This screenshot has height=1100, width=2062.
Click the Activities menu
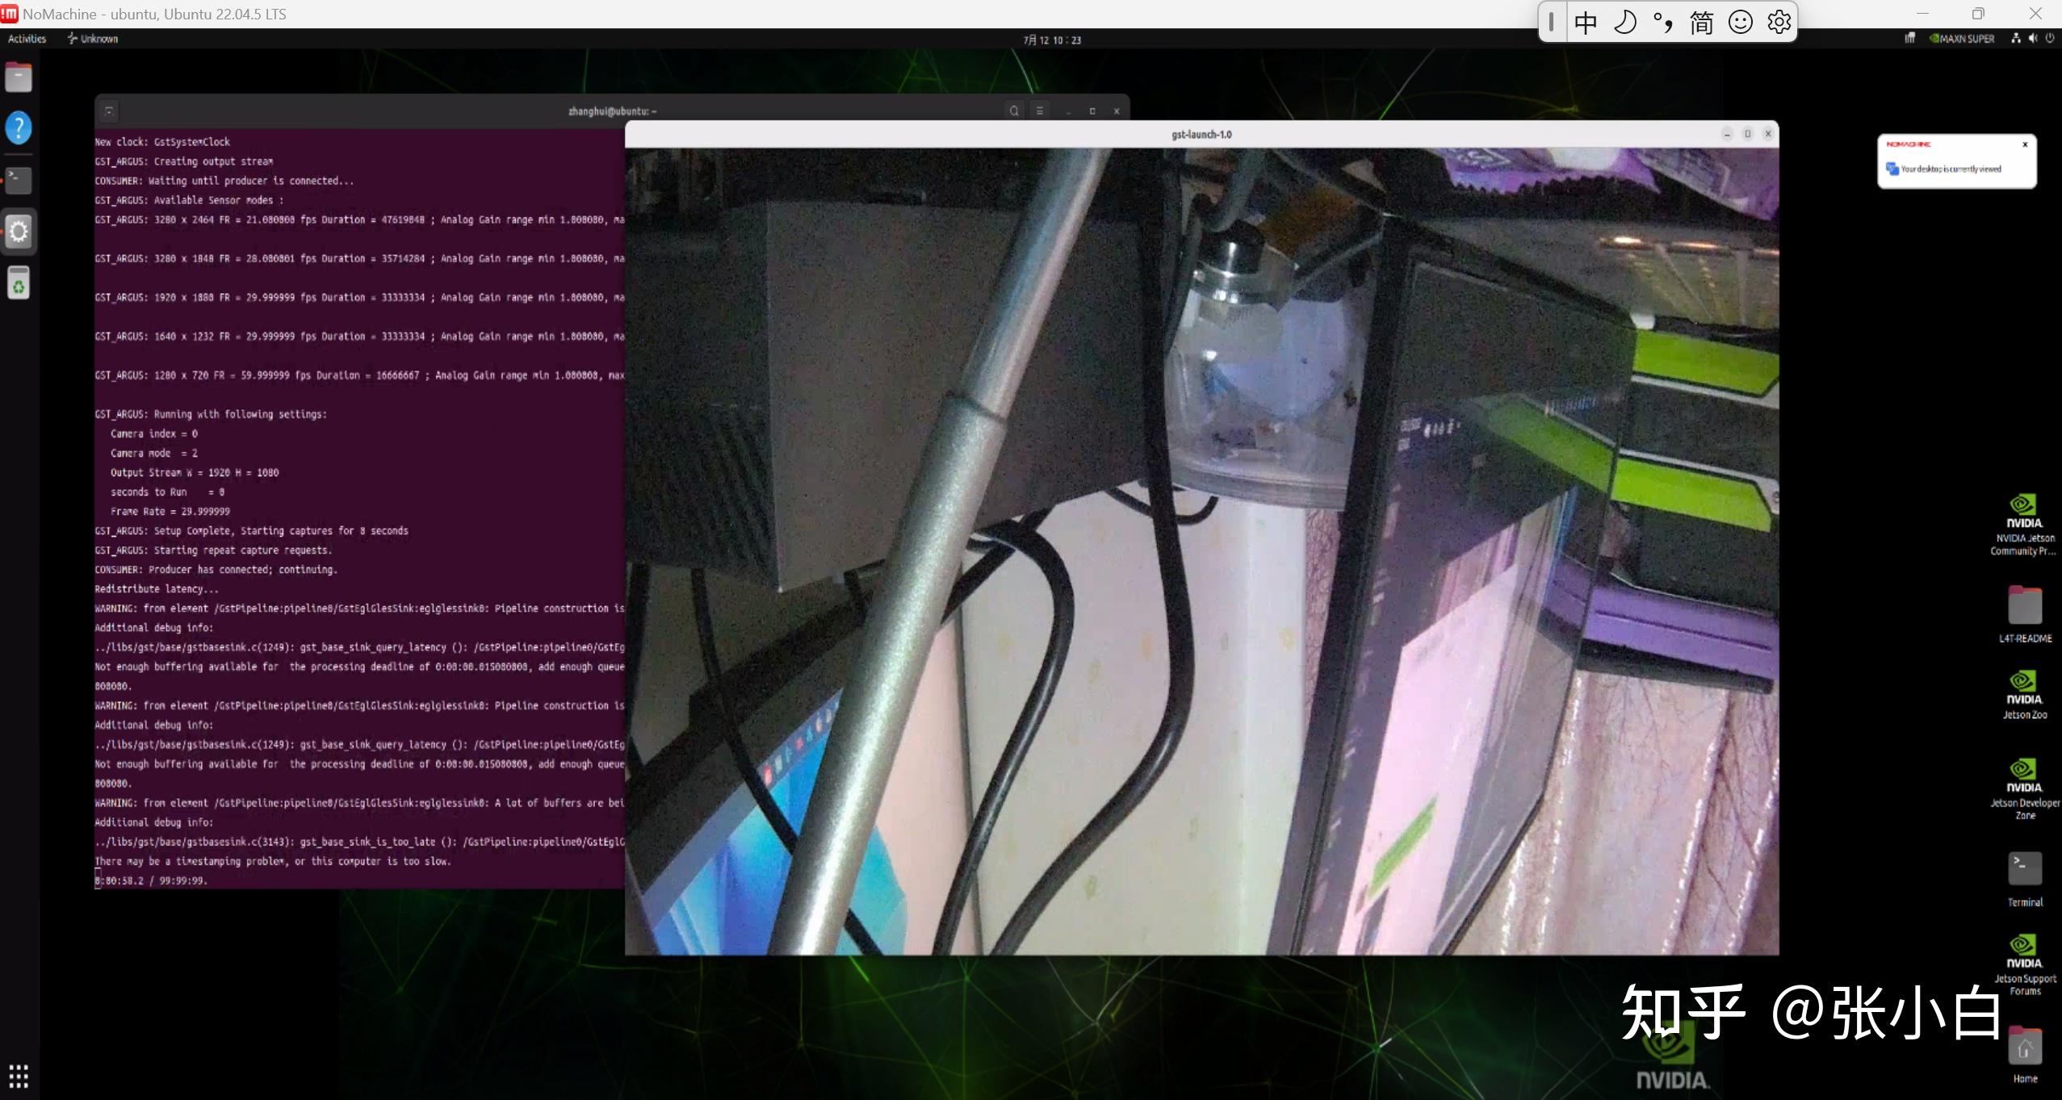pos(27,39)
